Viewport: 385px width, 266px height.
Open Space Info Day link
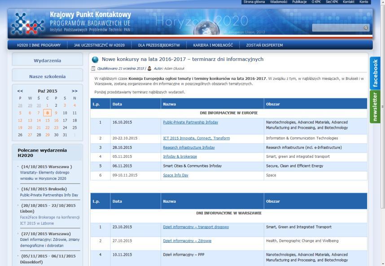175,175
